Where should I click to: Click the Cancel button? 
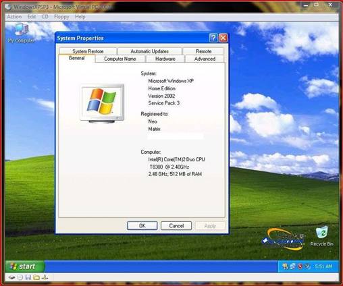tap(176, 226)
